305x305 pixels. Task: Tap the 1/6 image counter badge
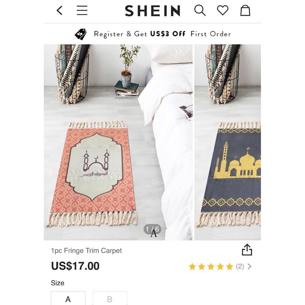152,229
